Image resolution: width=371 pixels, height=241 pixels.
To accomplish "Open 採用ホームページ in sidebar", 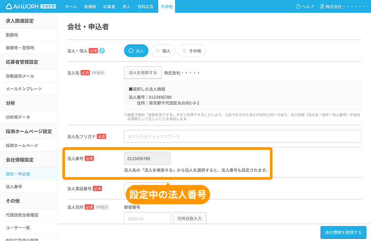I will click(x=29, y=146).
